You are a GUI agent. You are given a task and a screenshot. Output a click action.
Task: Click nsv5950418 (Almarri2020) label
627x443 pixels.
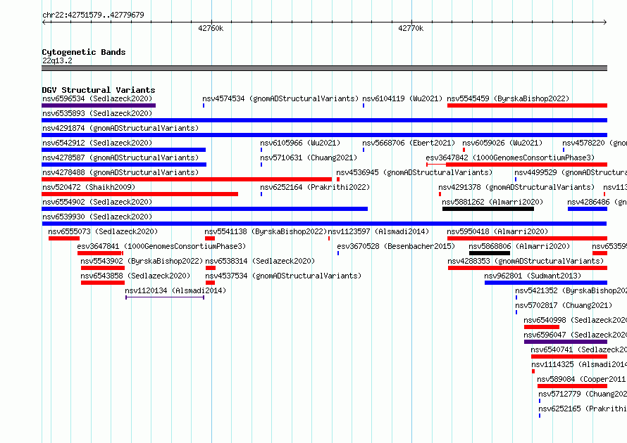point(497,231)
